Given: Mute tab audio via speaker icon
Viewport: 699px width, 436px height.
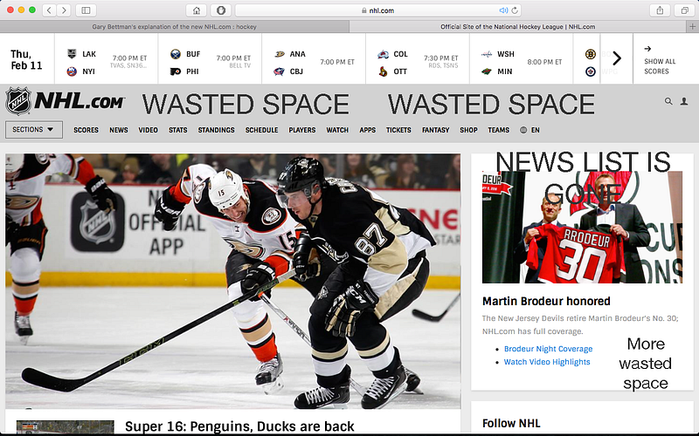Looking at the screenshot, I should coord(503,10).
